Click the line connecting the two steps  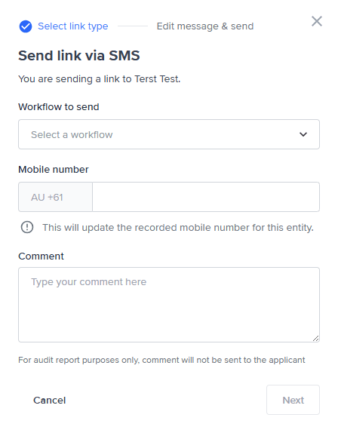point(133,26)
